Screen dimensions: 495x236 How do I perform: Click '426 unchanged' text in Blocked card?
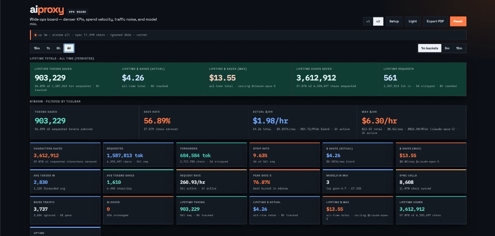117,216
